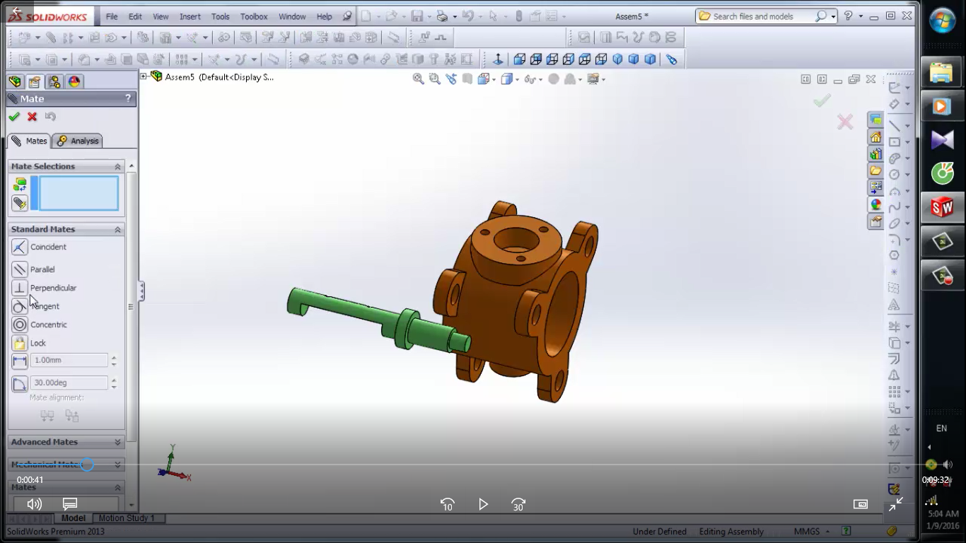The width and height of the screenshot is (966, 543).
Task: Collapse the Standard Mates section
Action: pyautogui.click(x=118, y=230)
